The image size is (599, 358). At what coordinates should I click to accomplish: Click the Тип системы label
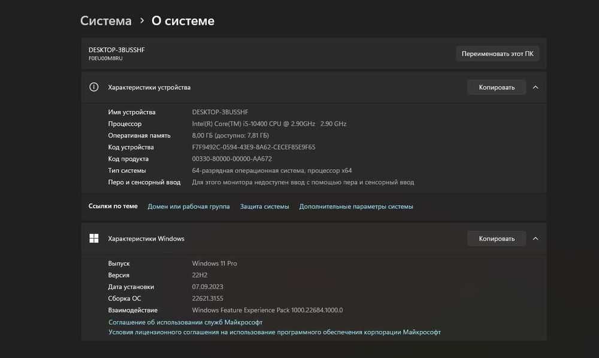(x=127, y=170)
